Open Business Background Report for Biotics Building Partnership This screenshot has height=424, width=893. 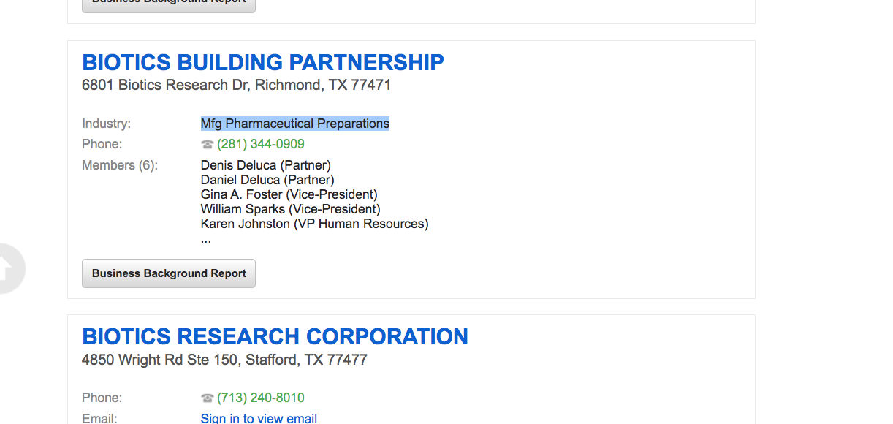click(x=169, y=273)
